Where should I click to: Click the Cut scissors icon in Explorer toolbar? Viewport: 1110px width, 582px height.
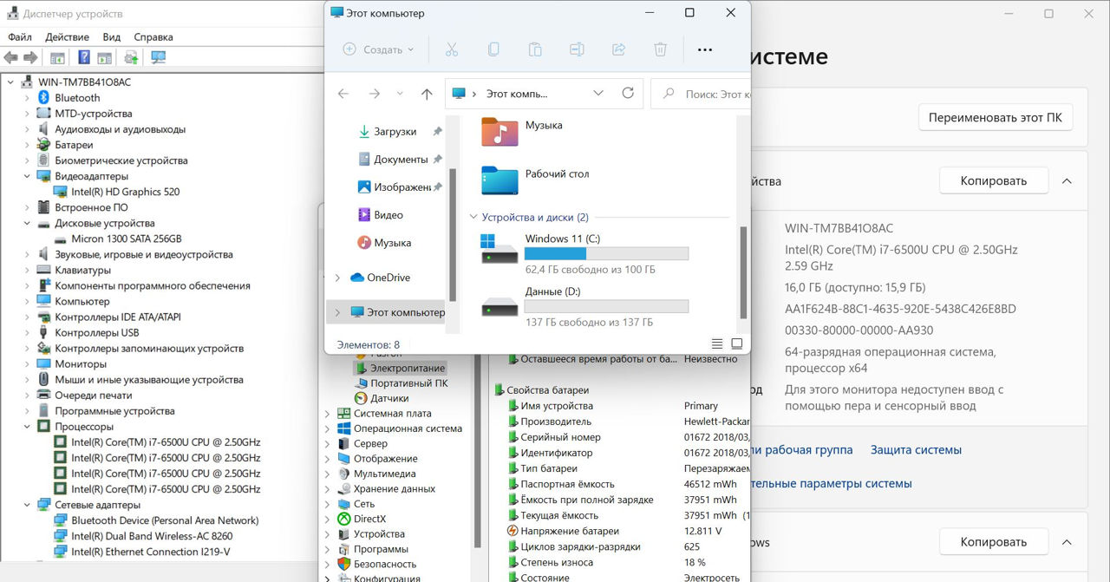pyautogui.click(x=451, y=49)
